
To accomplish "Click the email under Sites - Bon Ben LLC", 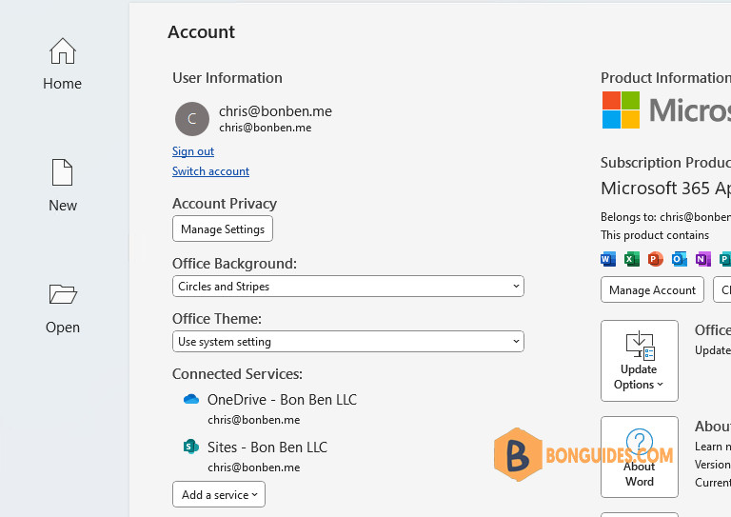I will point(254,467).
